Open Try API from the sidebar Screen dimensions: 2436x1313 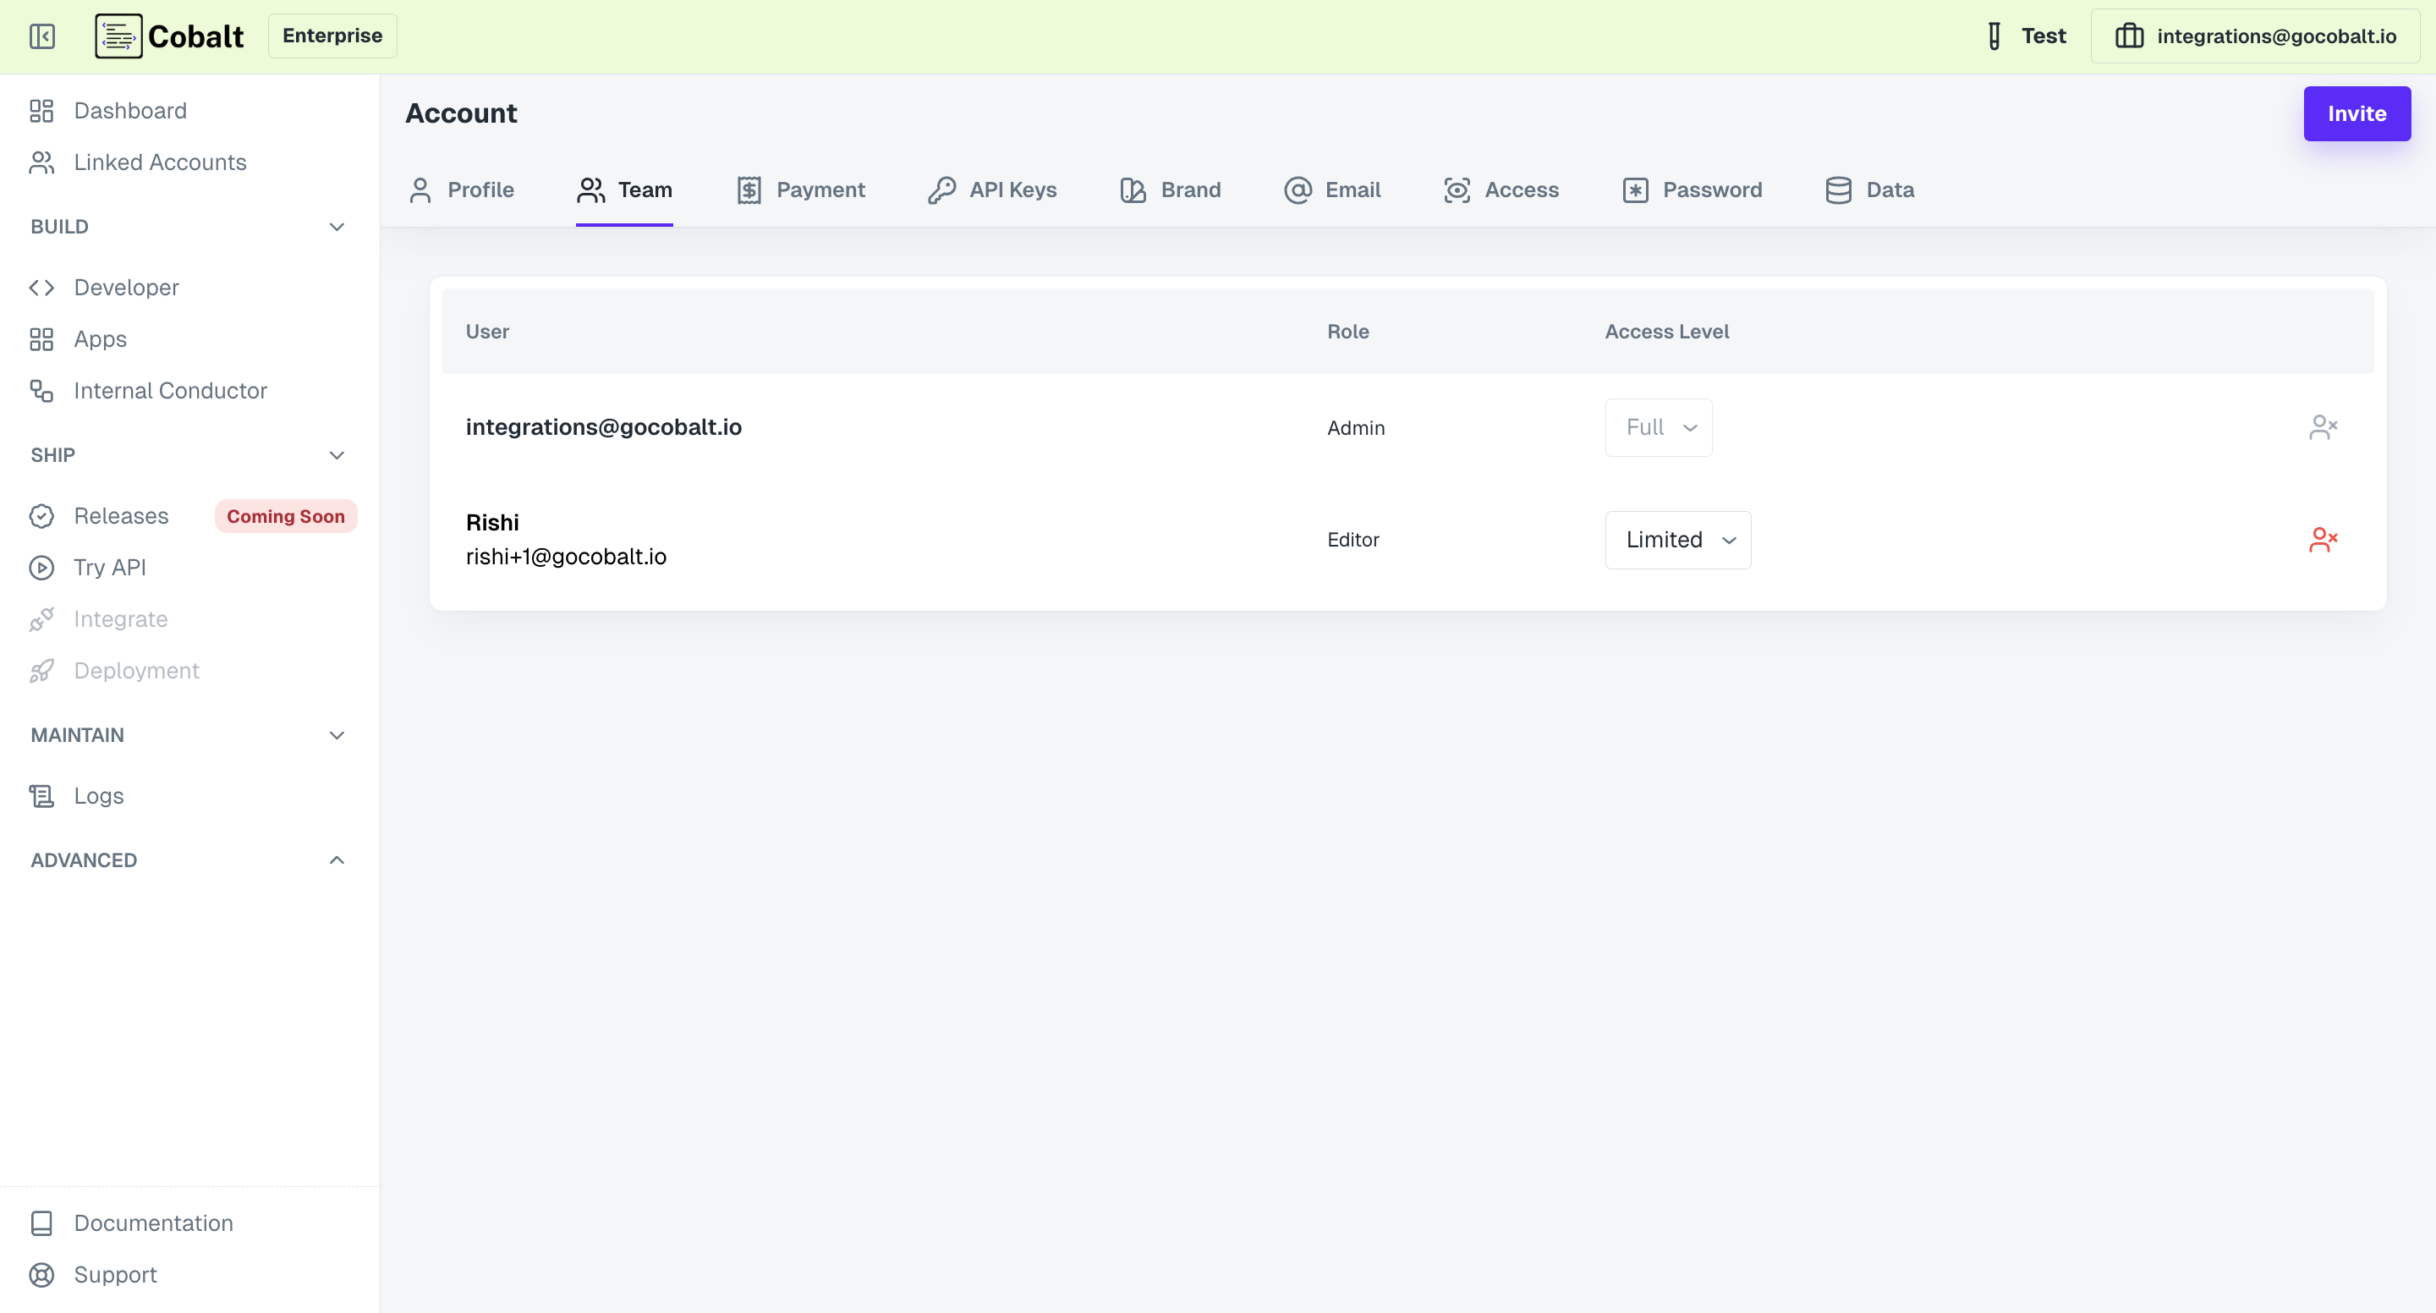coord(110,567)
